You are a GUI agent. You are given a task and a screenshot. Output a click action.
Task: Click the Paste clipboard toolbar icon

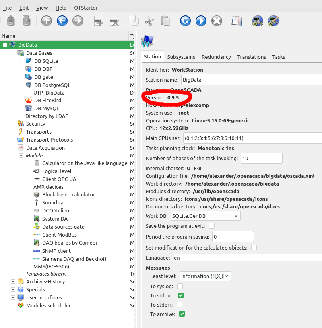coord(165,21)
